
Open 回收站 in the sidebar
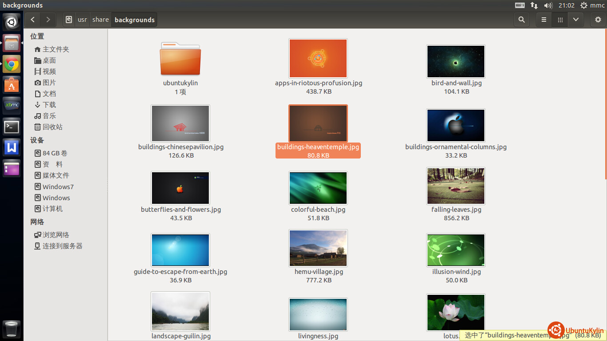pos(52,127)
